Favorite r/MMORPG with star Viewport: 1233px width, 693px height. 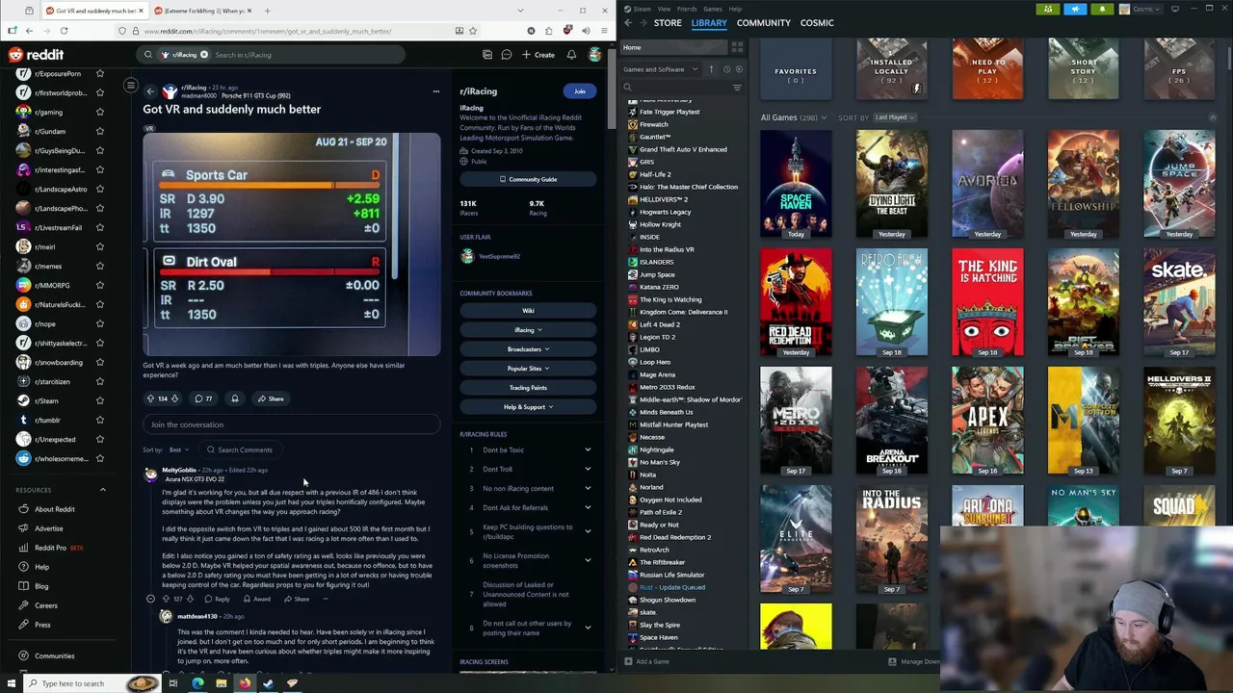tap(100, 286)
